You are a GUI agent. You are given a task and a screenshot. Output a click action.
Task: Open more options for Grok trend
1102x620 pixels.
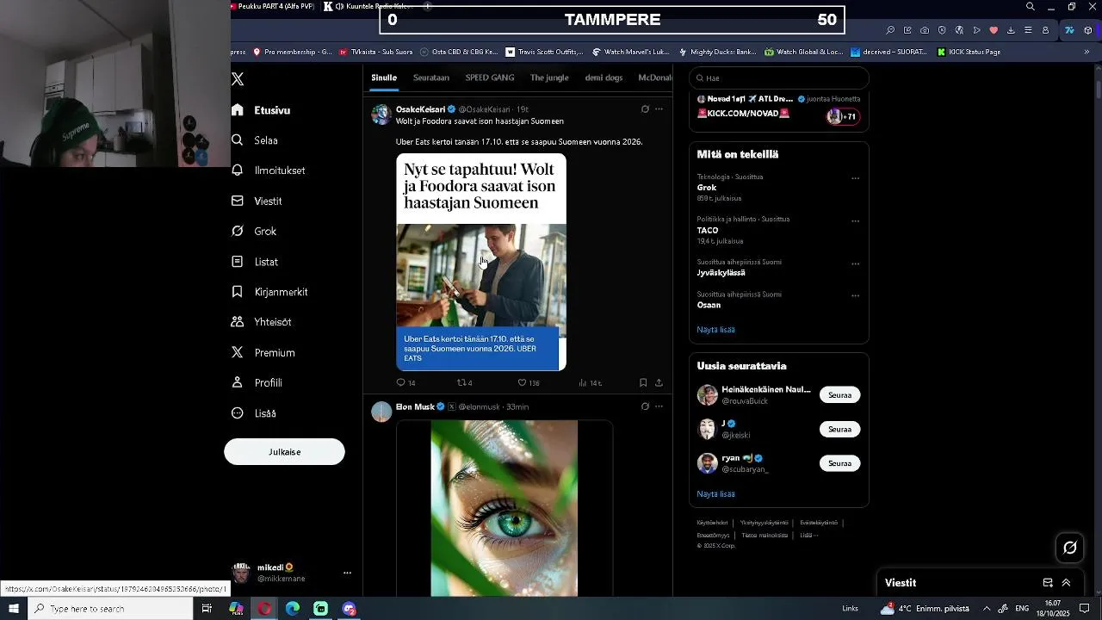point(855,179)
